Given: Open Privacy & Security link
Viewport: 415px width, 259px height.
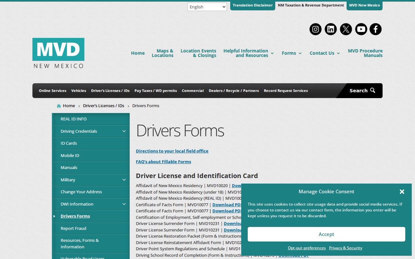Looking at the screenshot, I should tap(346, 248).
